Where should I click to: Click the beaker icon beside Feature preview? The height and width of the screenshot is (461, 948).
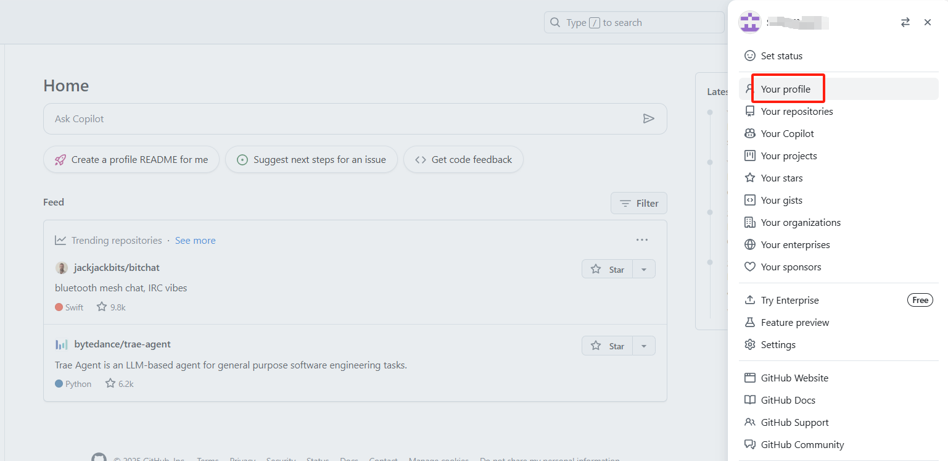coord(750,322)
